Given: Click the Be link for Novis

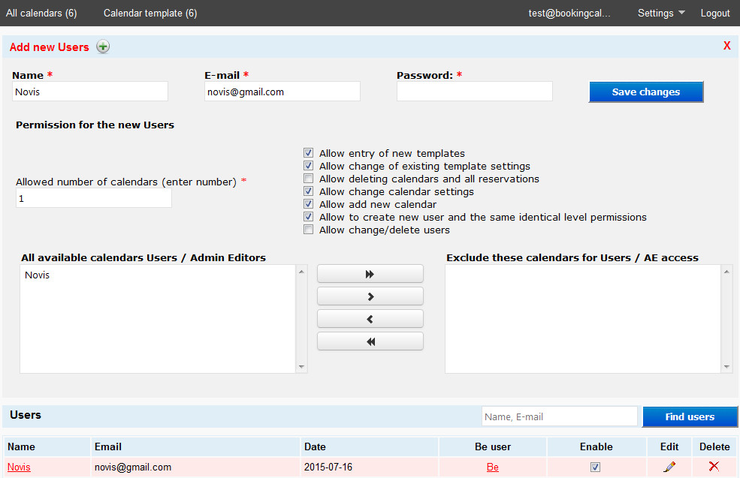Looking at the screenshot, I should 492,467.
